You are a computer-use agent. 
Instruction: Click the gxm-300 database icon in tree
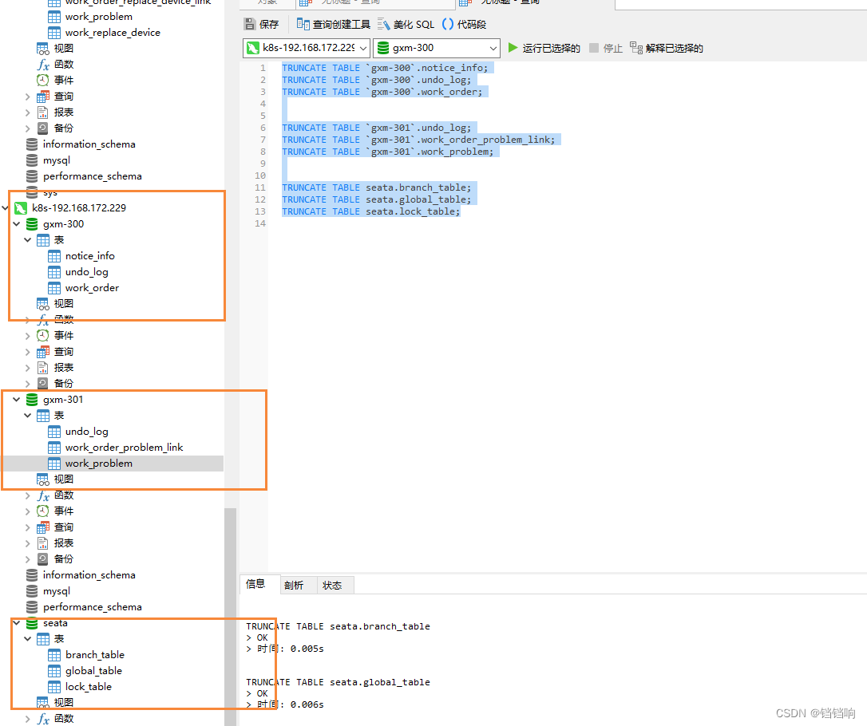[32, 223]
